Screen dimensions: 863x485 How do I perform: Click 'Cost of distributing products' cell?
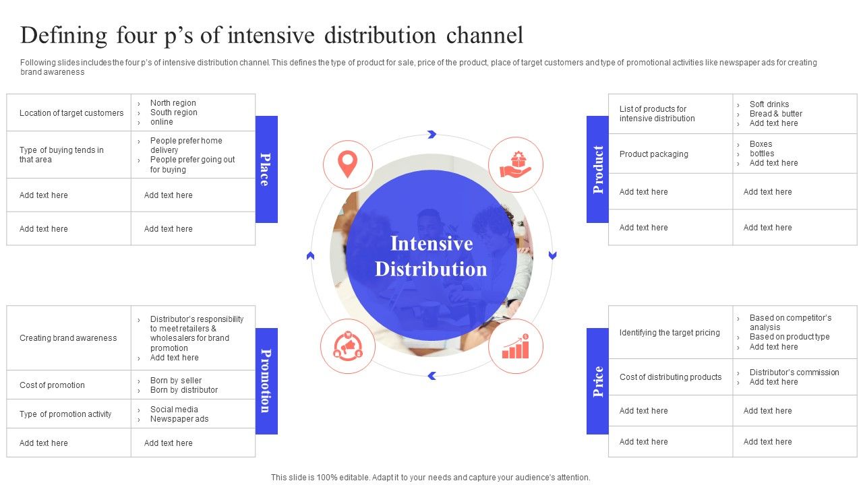click(671, 377)
